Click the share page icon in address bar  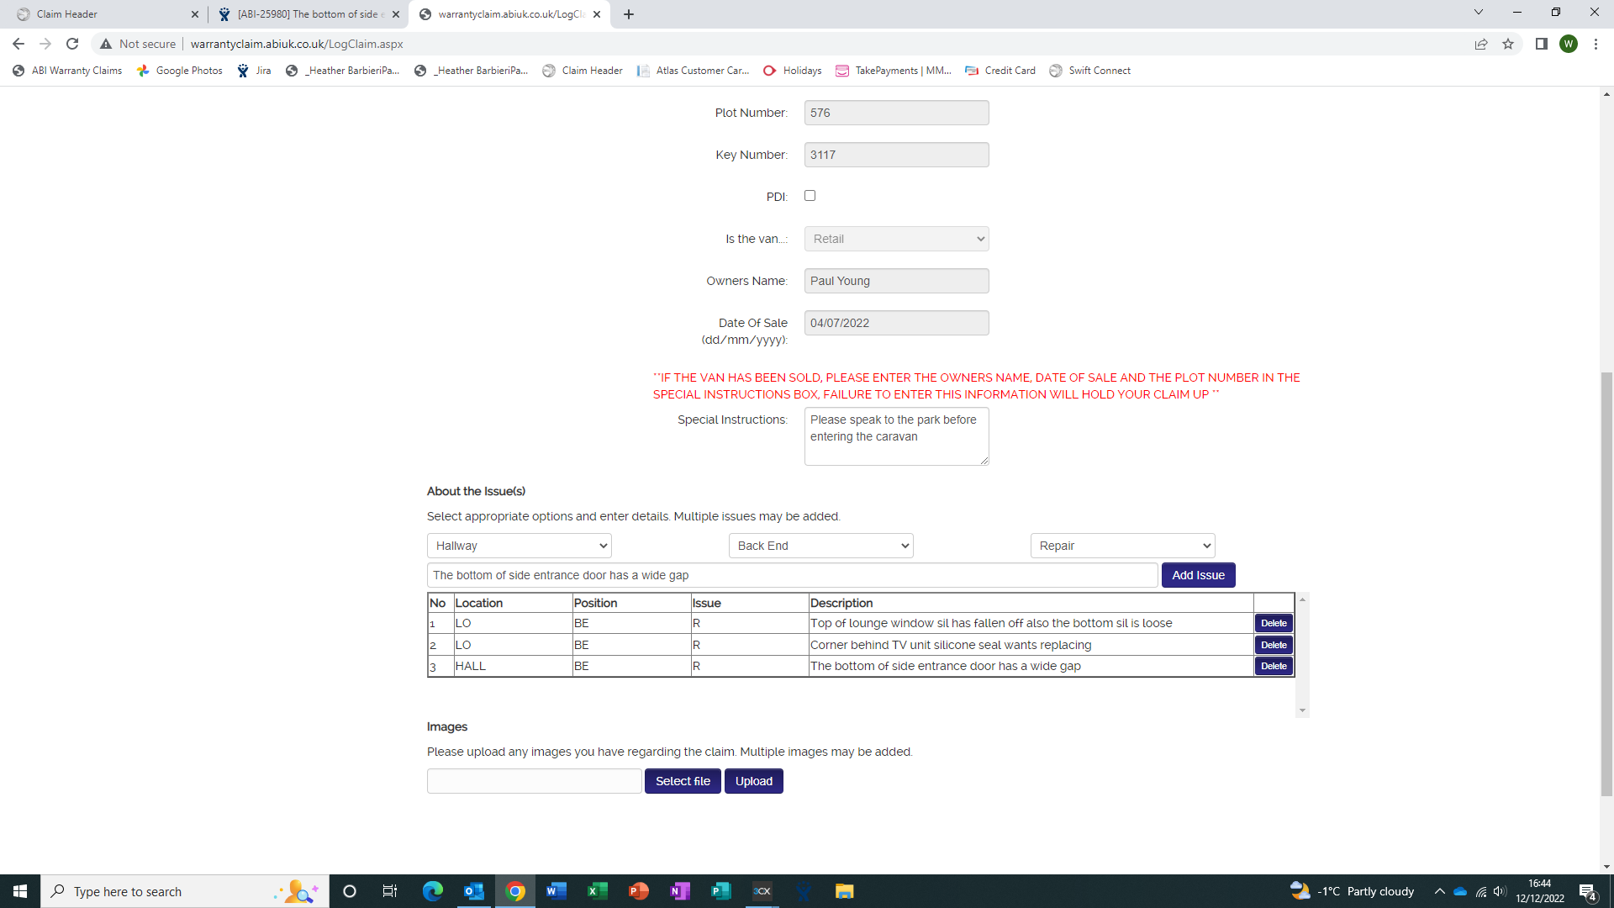pyautogui.click(x=1481, y=44)
